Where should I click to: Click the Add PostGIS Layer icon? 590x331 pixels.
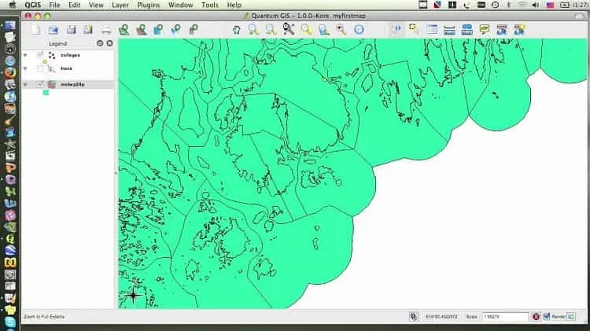pos(158,30)
